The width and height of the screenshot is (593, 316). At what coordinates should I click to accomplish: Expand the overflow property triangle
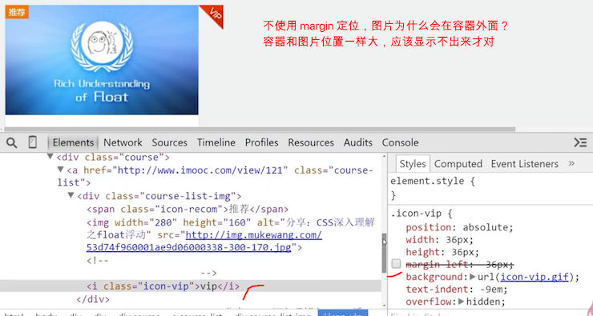tap(461, 302)
